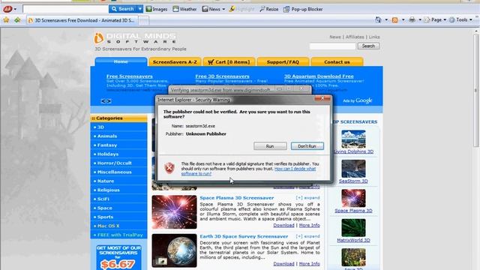Screen dimensions: 480x270
Task: Click the website Search button
Action: pyautogui.click(x=368, y=46)
